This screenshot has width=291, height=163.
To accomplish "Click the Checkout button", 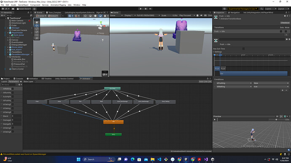I will pos(285,23).
